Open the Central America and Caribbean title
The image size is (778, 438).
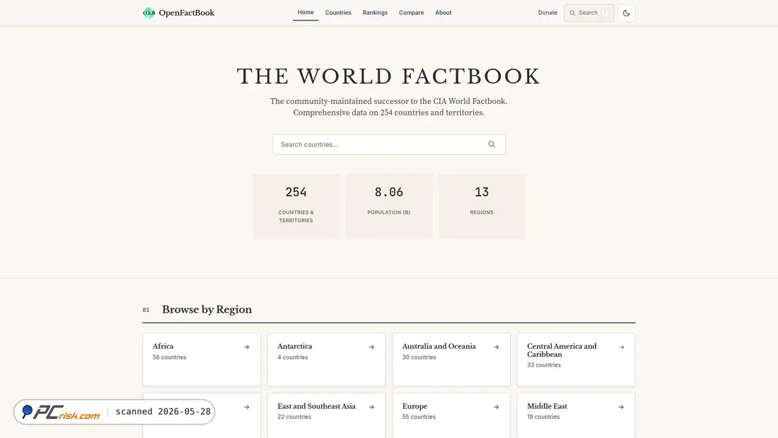click(562, 350)
